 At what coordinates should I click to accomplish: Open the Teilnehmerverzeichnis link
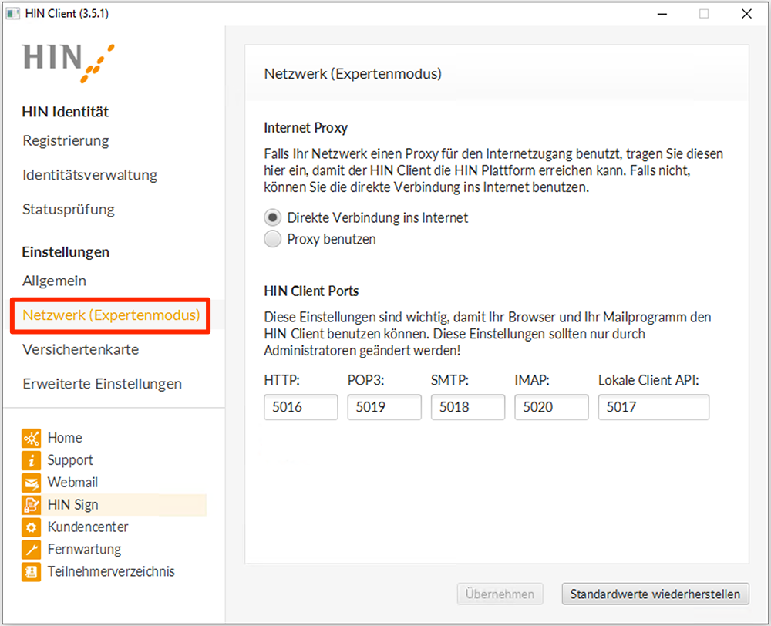coord(111,571)
